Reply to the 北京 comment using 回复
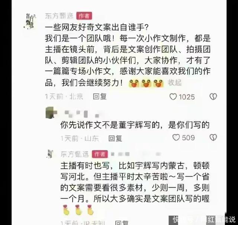This screenshot has width=238, height=225. click(100, 97)
